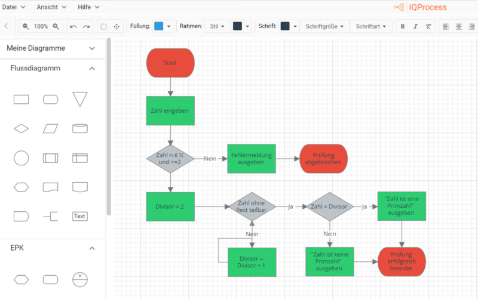Click the blue Füllung color swatch

tap(158, 26)
